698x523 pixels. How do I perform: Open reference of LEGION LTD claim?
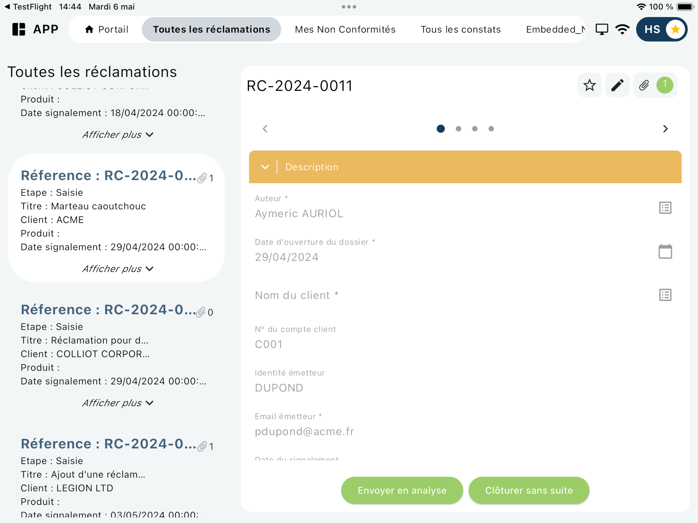point(108,444)
